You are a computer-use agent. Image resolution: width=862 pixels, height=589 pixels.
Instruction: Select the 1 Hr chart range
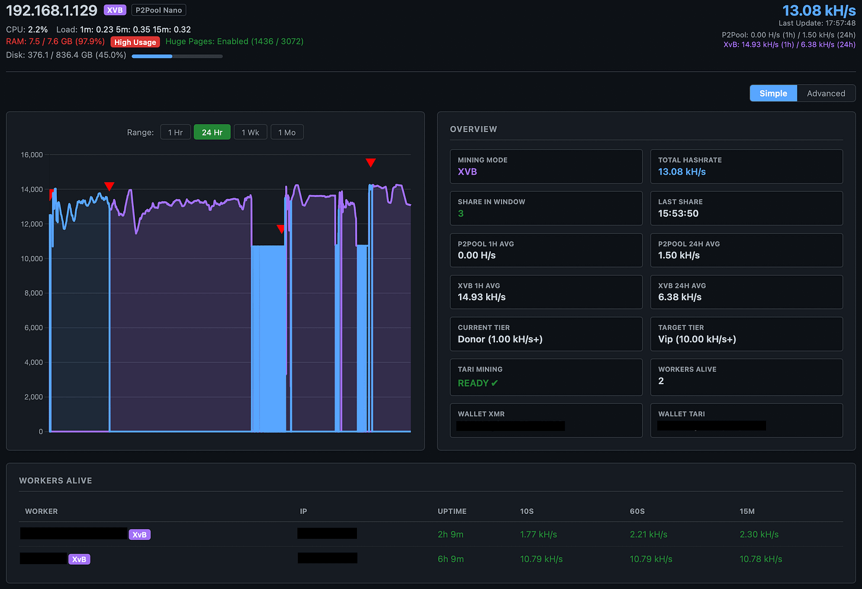[x=175, y=131]
